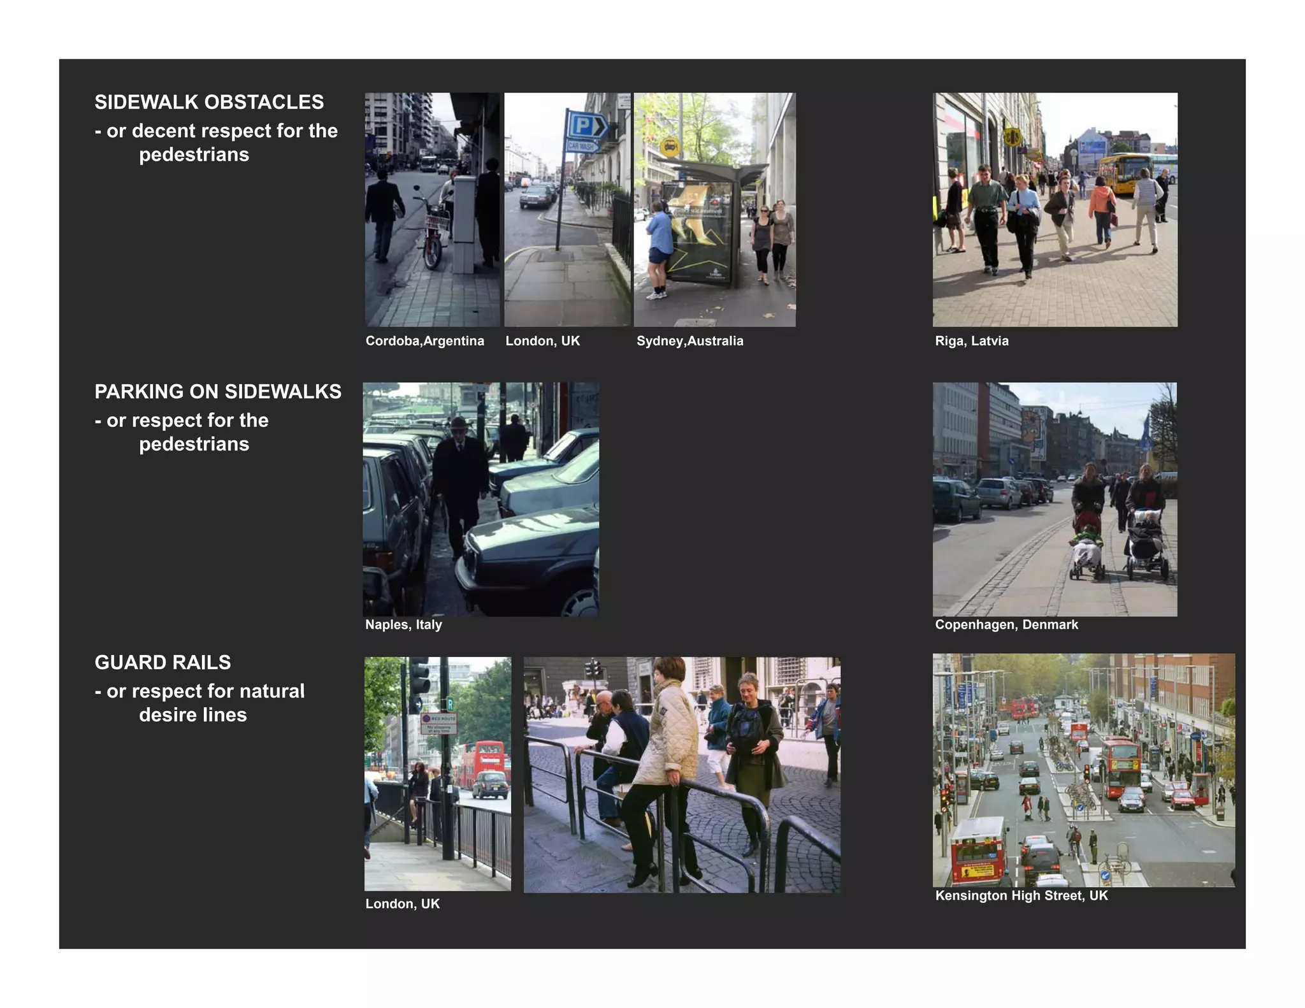Select photo of people leaning on railings
The image size is (1305, 1008).
point(682,774)
